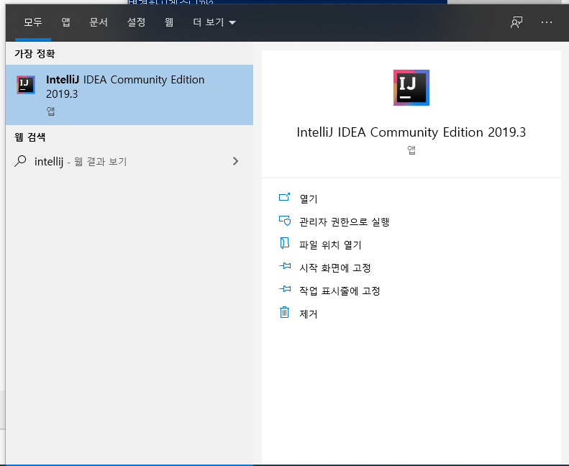Click the pin icon for 시작 화면에 고정
Screen dimensions: 569x466
click(x=285, y=266)
